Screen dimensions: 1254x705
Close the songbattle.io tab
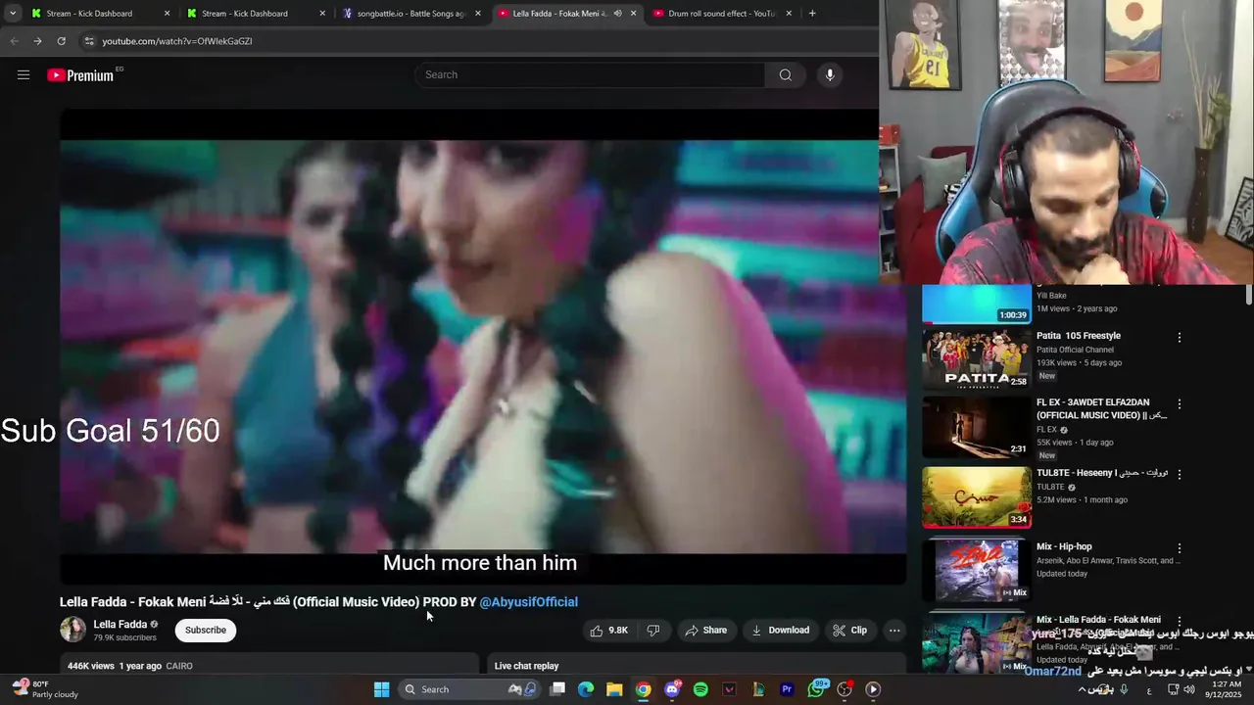pyautogui.click(x=478, y=14)
